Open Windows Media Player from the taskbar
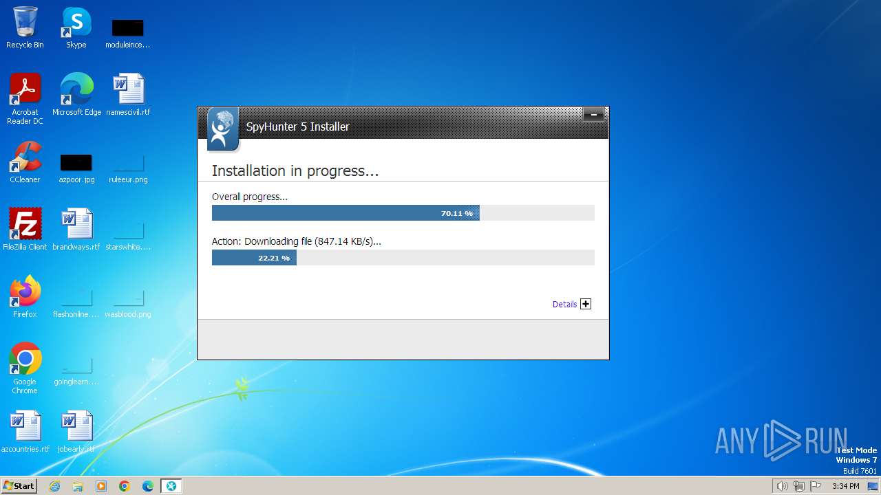 click(101, 486)
